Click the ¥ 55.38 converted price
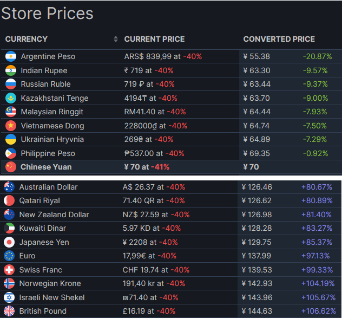Screen dimensions: 342x318 point(256,56)
